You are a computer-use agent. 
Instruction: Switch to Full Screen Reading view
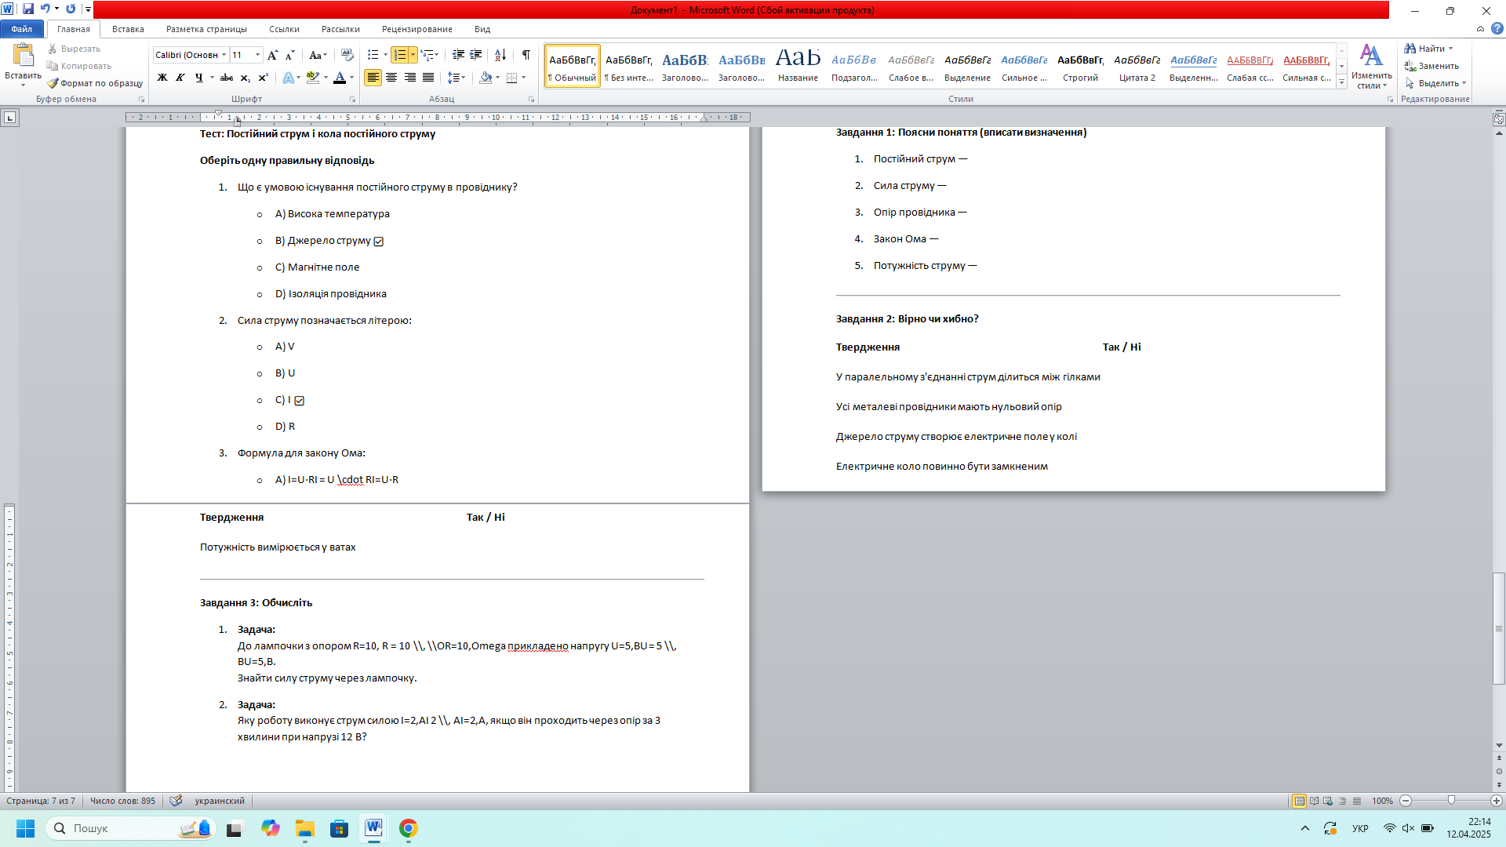1314,801
